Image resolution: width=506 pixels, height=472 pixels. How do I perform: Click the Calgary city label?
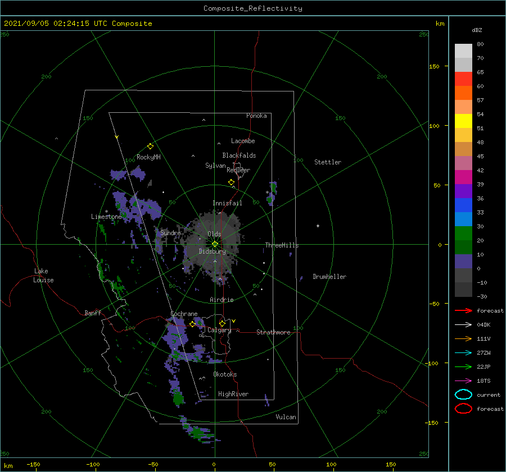point(219,330)
